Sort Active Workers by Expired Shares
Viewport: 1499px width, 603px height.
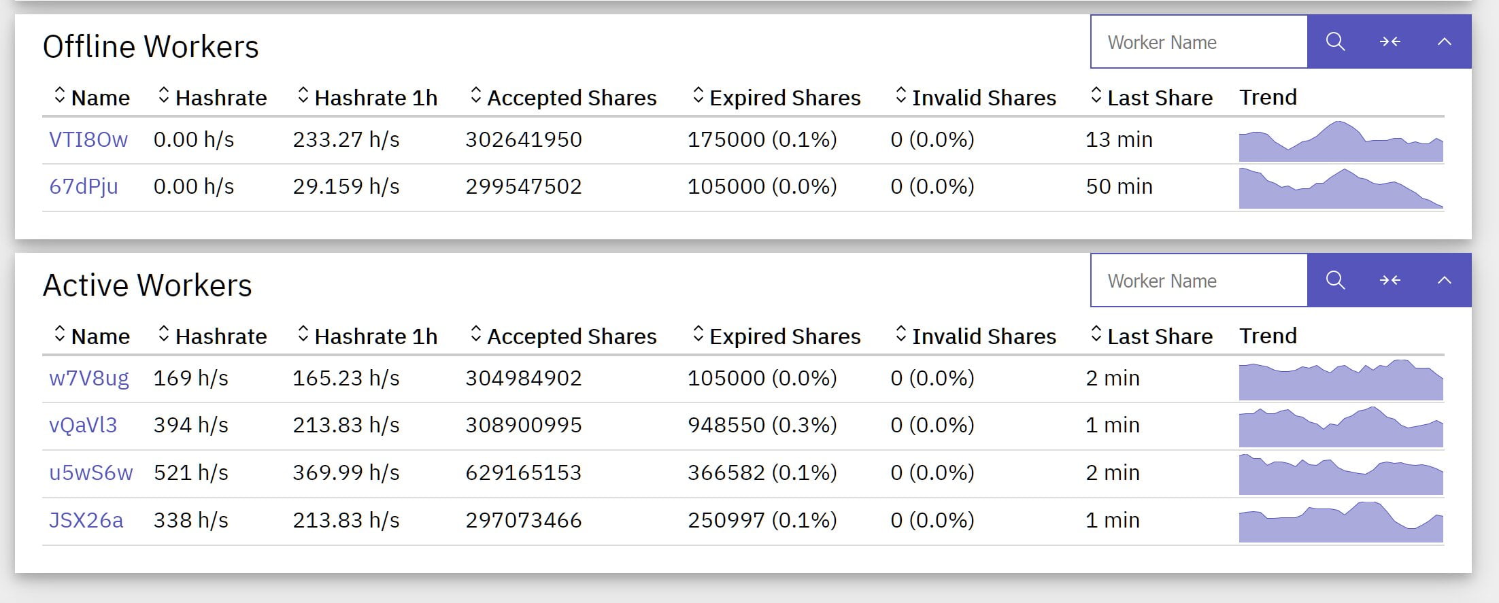coord(776,336)
